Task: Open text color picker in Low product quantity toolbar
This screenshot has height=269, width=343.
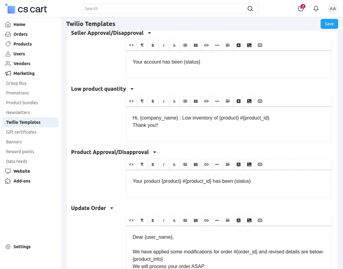Action: (x=239, y=101)
